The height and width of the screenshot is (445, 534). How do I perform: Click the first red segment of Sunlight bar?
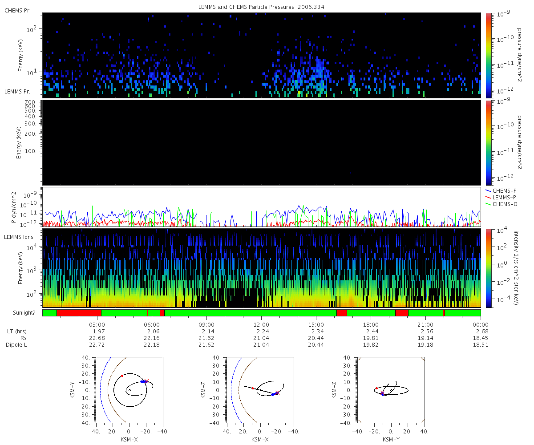pos(79,313)
